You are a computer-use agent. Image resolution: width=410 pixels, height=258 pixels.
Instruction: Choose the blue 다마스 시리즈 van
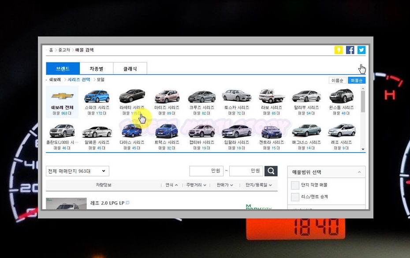point(132,137)
